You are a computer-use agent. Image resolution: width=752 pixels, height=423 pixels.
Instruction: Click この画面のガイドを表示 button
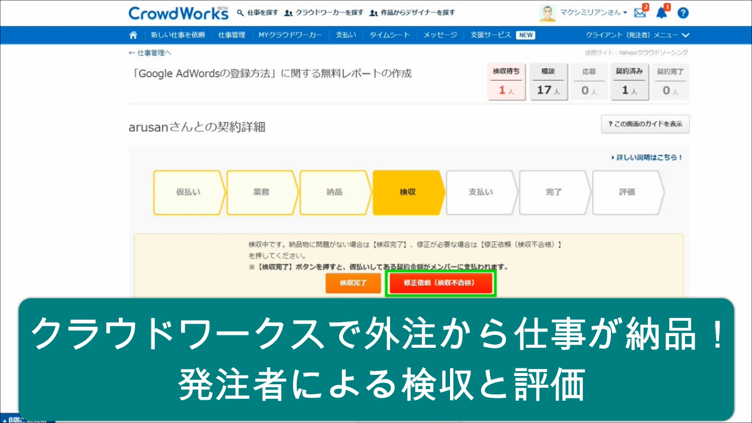pos(645,124)
